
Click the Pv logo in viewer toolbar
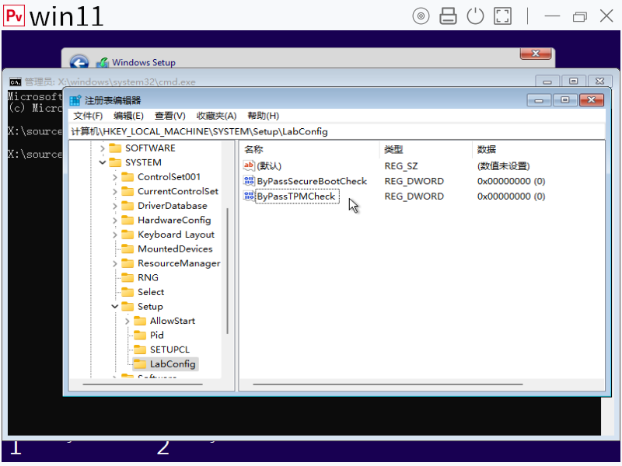[14, 16]
